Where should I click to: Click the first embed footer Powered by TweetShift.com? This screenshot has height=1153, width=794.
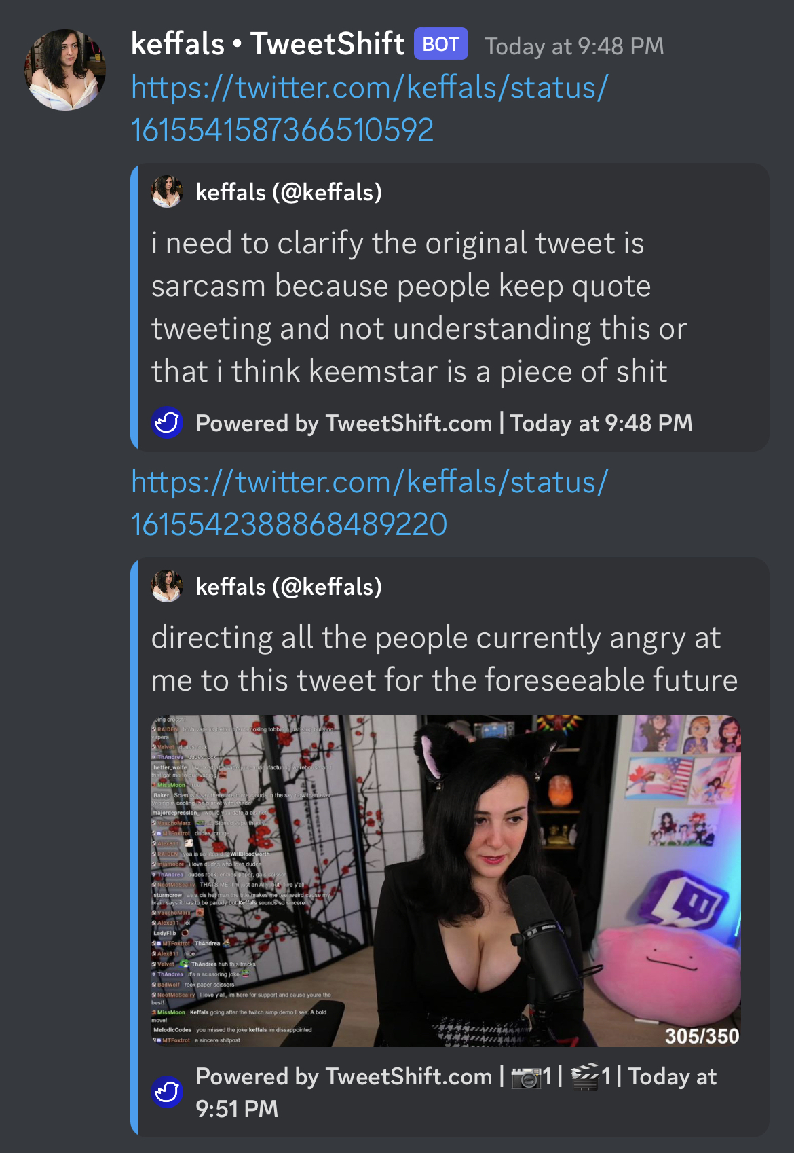343,423
